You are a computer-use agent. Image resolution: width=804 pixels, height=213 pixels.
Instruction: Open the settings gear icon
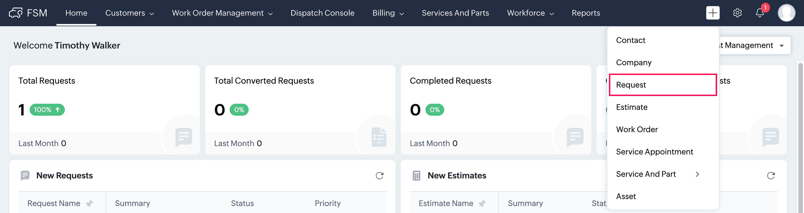click(737, 13)
